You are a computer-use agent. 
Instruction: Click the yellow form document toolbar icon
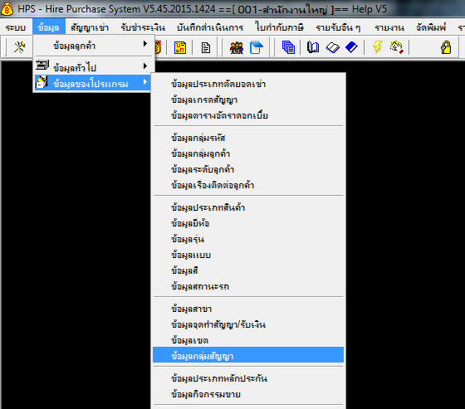click(x=180, y=47)
